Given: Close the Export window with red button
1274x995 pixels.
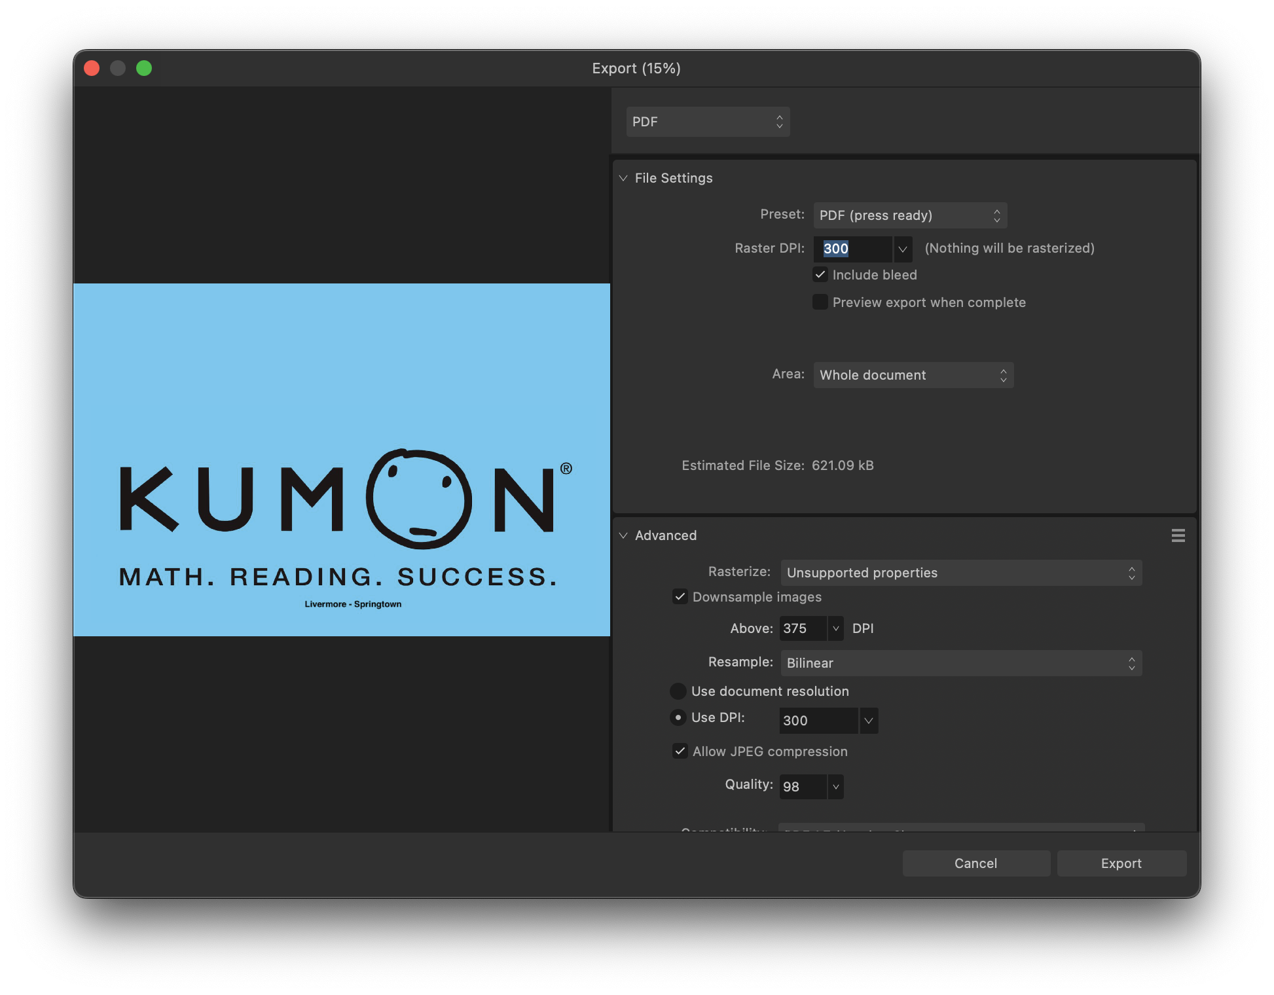Looking at the screenshot, I should pyautogui.click(x=92, y=68).
